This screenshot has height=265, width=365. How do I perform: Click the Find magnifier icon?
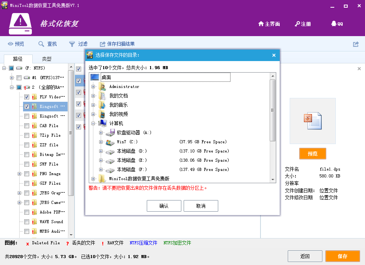41,44
